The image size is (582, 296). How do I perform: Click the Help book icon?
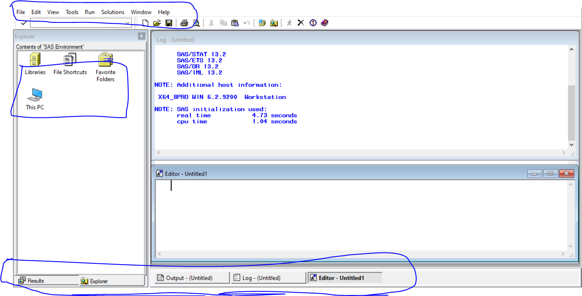pyautogui.click(x=325, y=23)
